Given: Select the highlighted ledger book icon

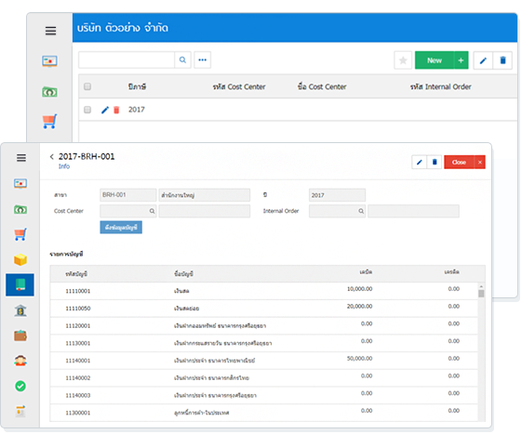Looking at the screenshot, I should (x=20, y=285).
